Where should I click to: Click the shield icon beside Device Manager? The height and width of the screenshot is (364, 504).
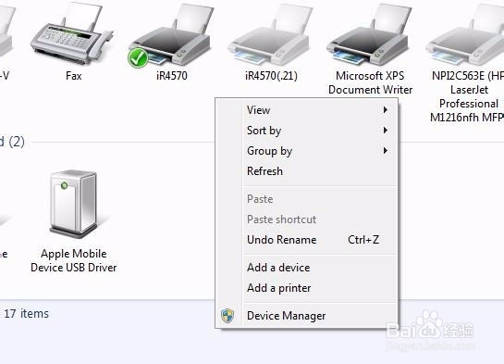click(227, 316)
